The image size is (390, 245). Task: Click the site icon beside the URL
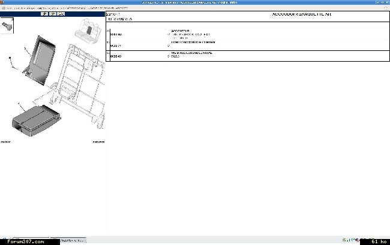point(4,8)
